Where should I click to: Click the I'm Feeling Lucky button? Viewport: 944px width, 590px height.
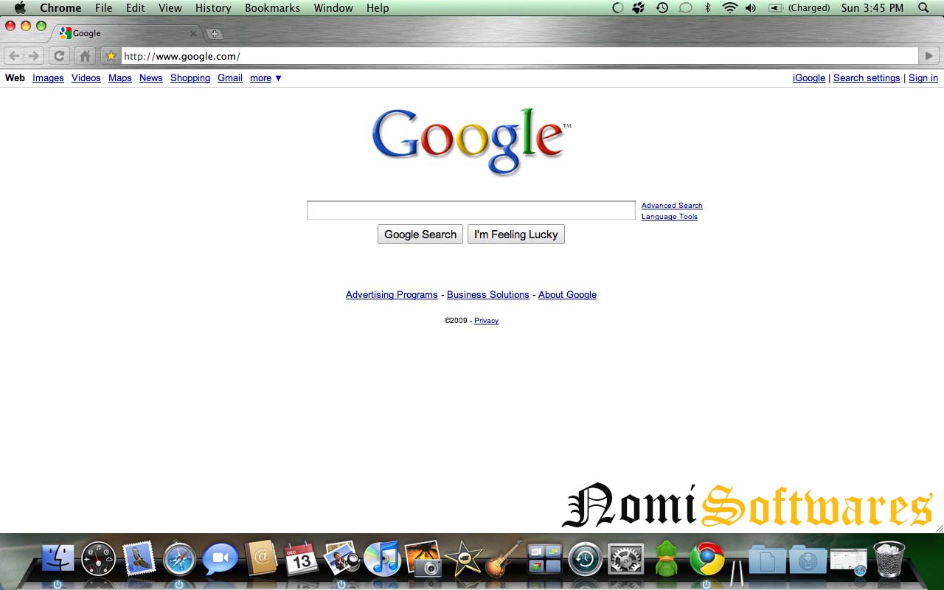pos(516,234)
